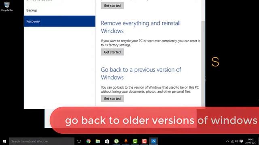
Task: Open the network status tray icon
Action: [x=232, y=141]
